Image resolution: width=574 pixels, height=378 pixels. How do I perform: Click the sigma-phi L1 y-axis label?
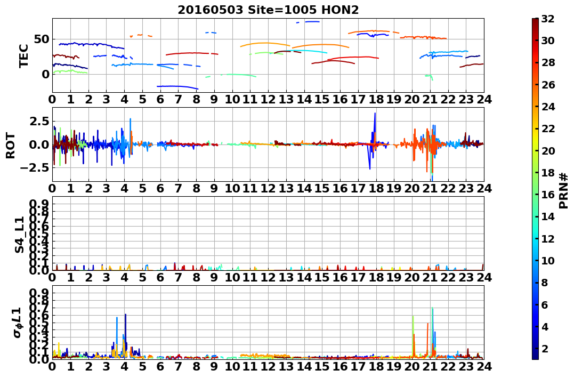tap(17, 323)
